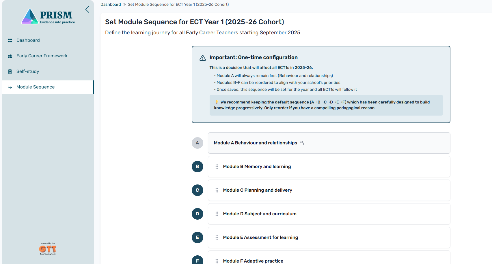Click the drag handle for Module B

(x=217, y=167)
